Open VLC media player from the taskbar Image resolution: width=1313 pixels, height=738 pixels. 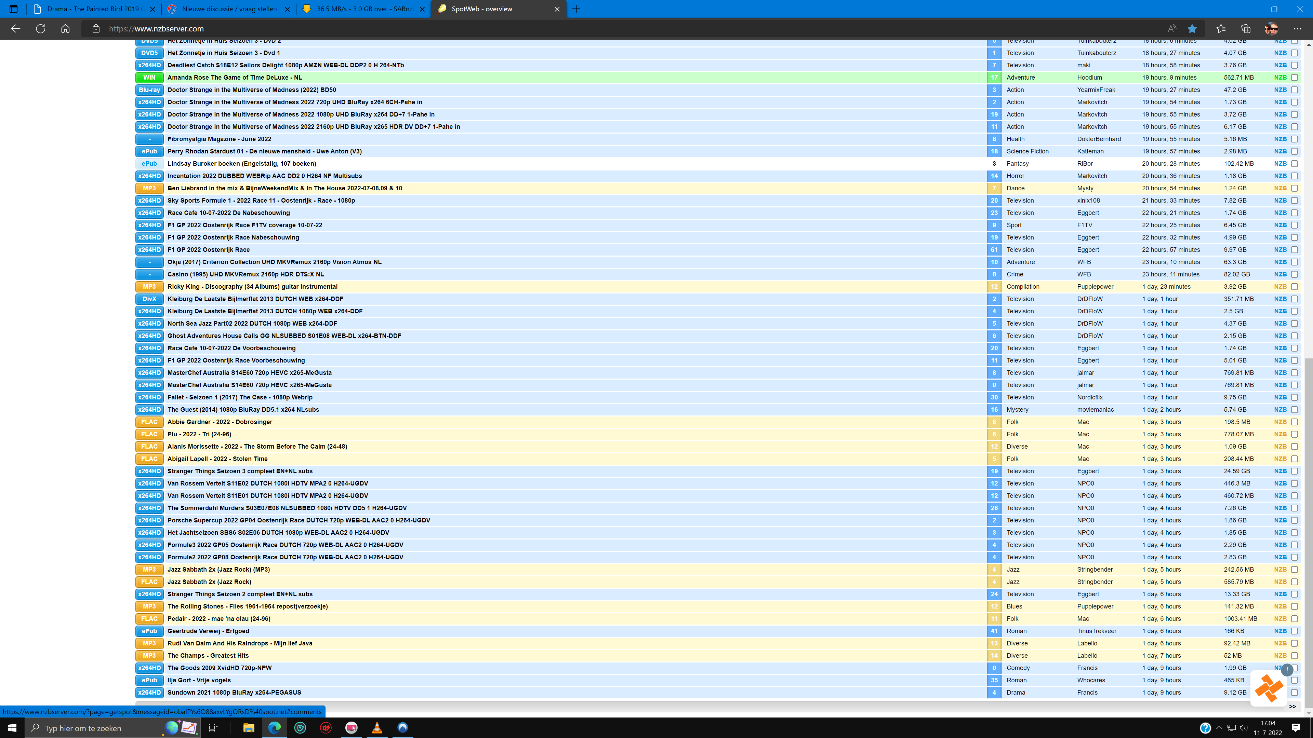coord(377,728)
